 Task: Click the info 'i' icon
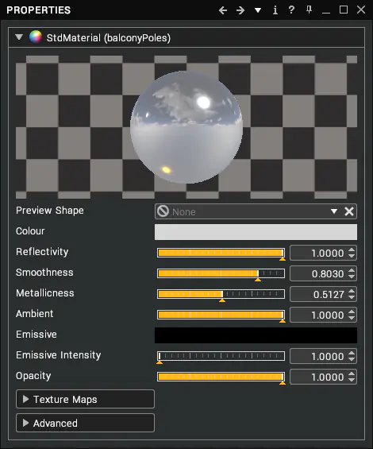tap(275, 10)
